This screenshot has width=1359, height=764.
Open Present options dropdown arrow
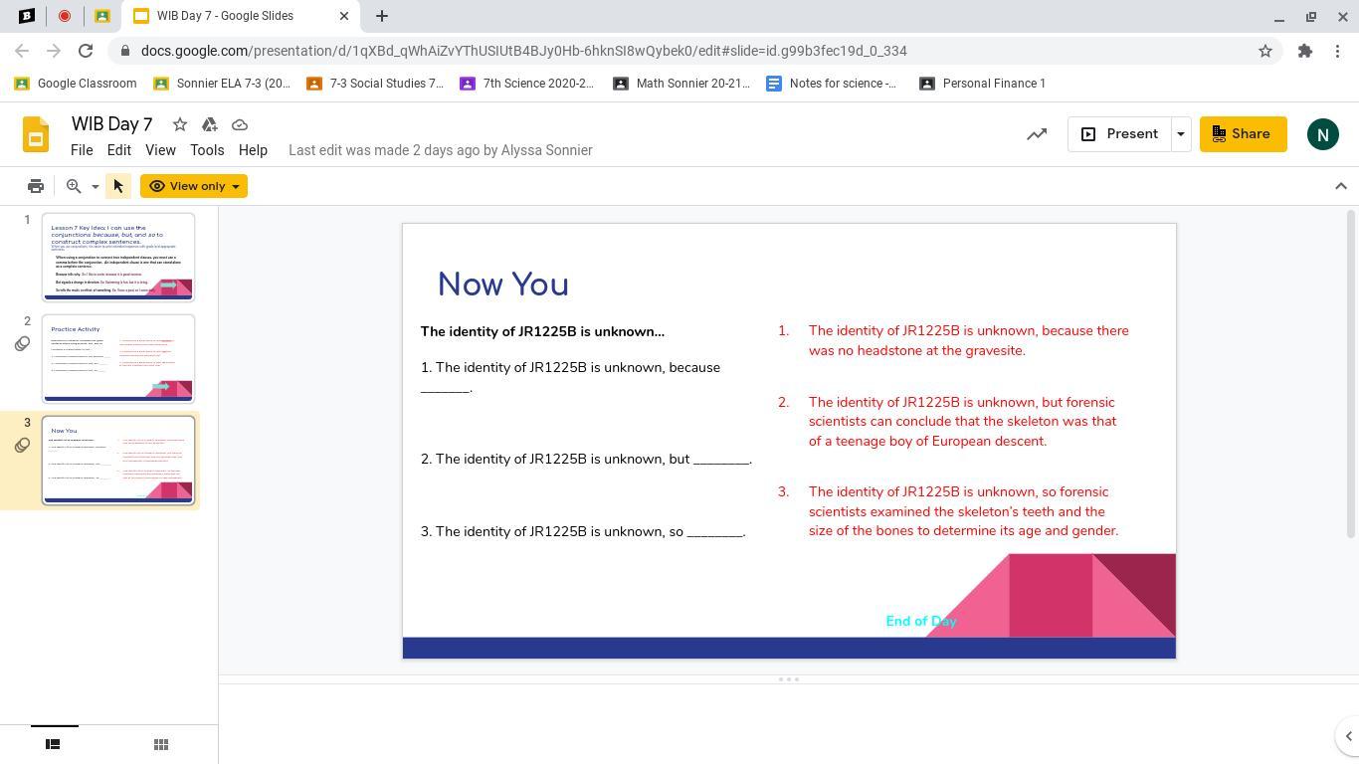(x=1181, y=134)
